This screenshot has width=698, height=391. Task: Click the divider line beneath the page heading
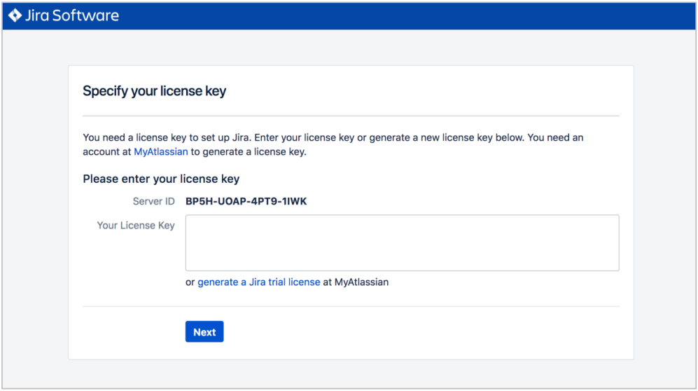tap(351, 116)
